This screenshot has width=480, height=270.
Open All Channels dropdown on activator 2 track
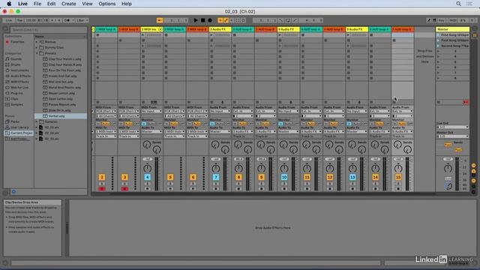click(106, 116)
